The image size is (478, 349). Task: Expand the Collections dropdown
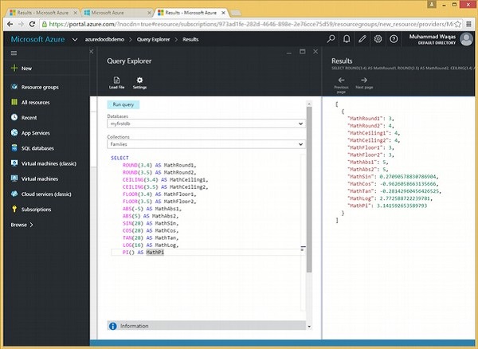[x=300, y=144]
